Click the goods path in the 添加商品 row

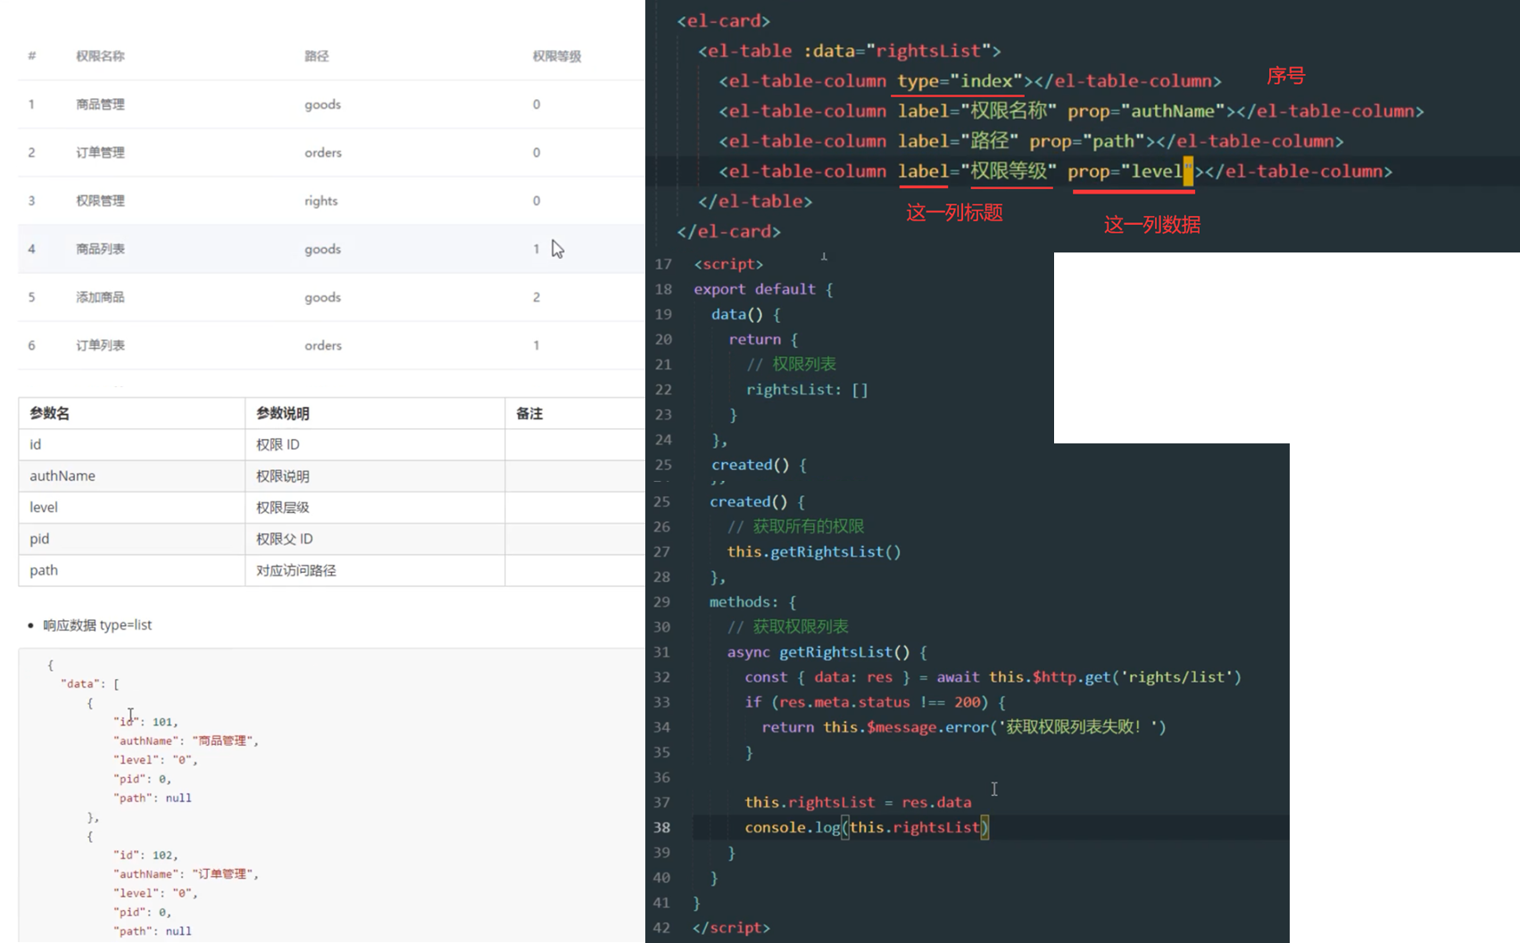coord(322,297)
